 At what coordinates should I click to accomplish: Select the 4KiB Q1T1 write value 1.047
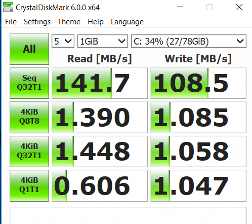point(198,185)
